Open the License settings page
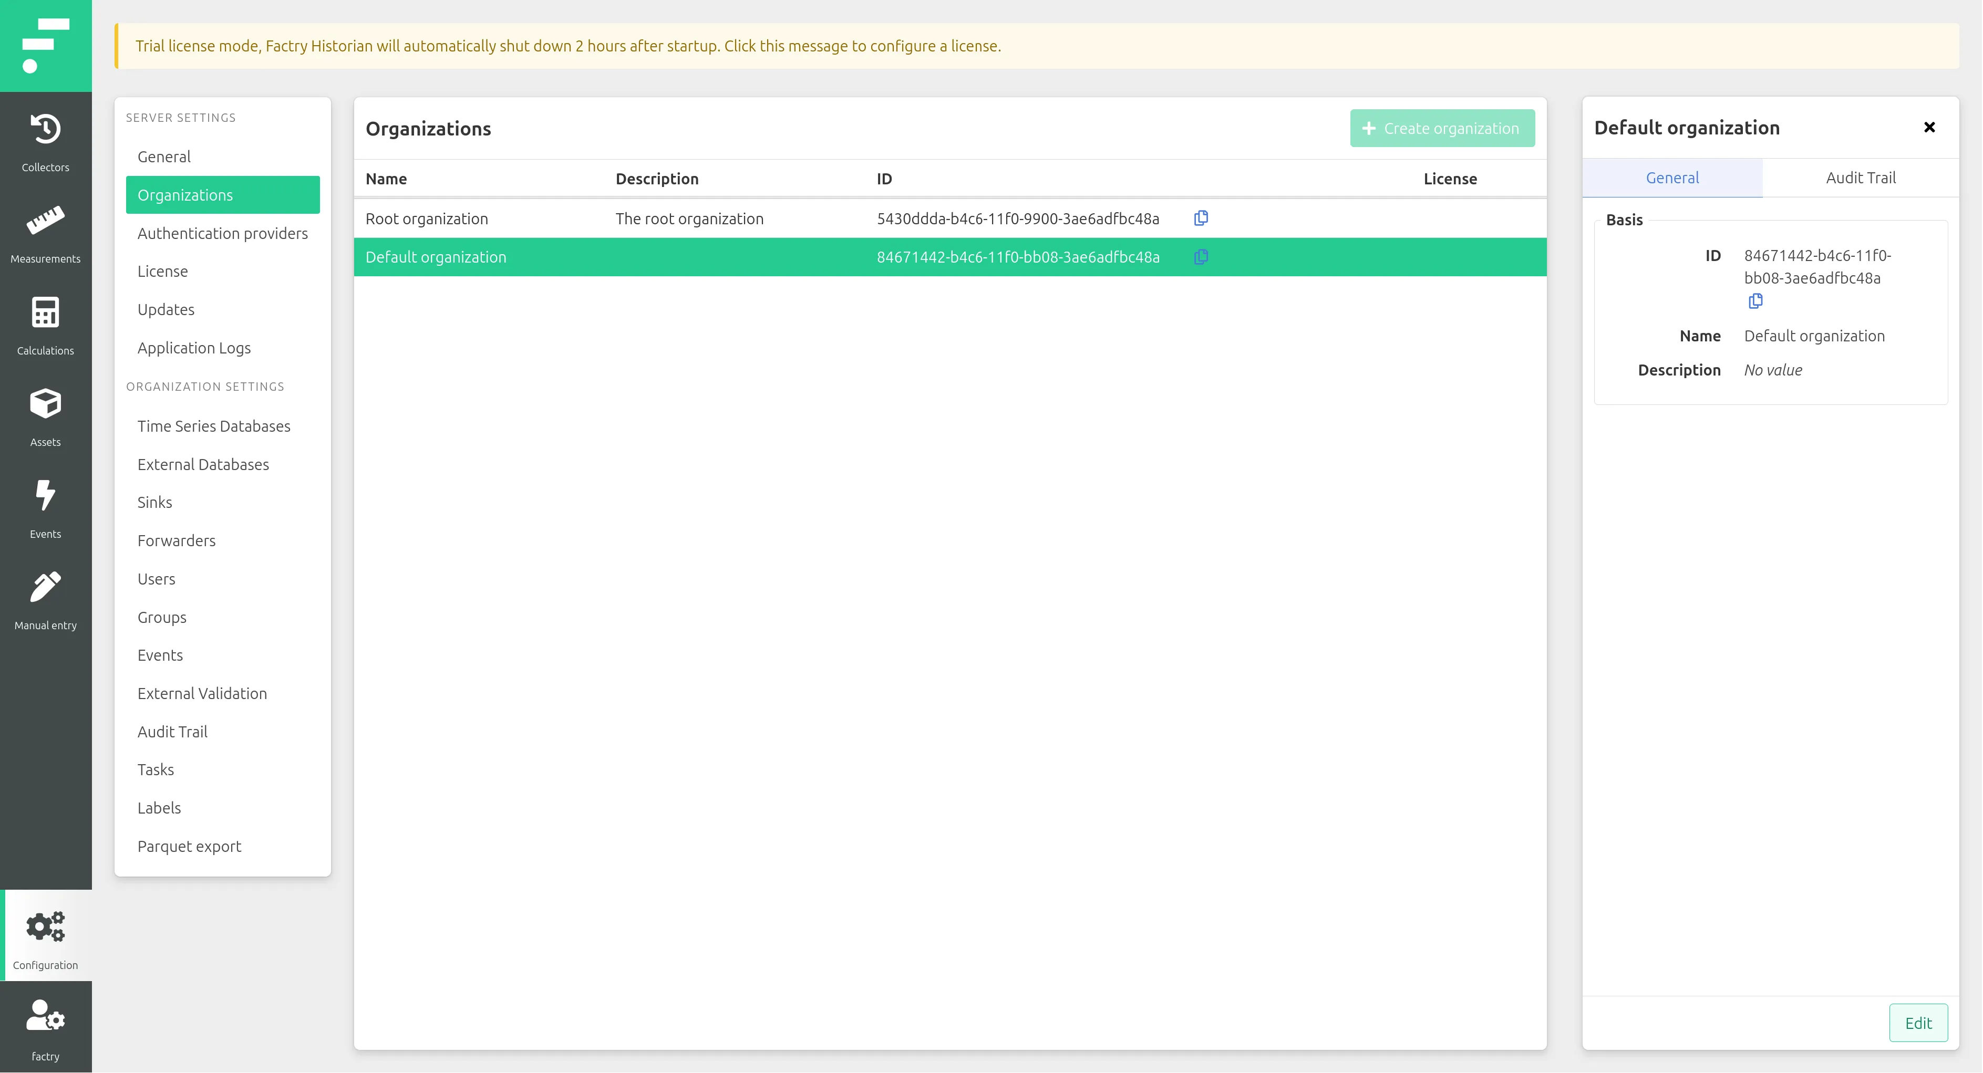This screenshot has width=1983, height=1073. click(x=222, y=271)
